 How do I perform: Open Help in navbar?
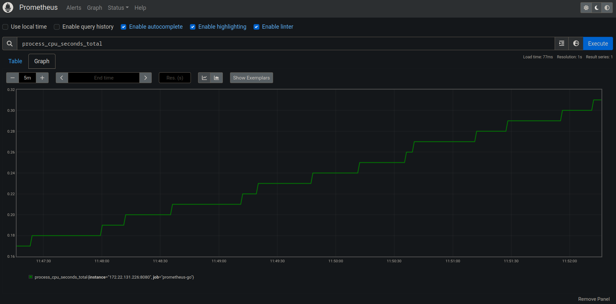coord(140,8)
